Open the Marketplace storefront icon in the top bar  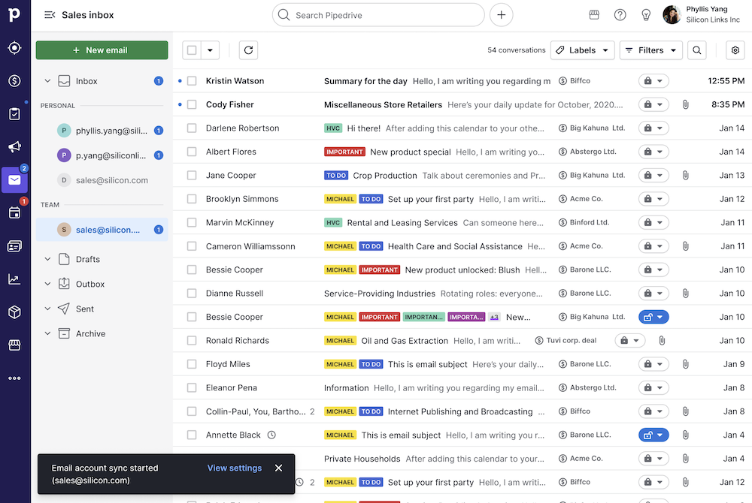[x=593, y=14]
